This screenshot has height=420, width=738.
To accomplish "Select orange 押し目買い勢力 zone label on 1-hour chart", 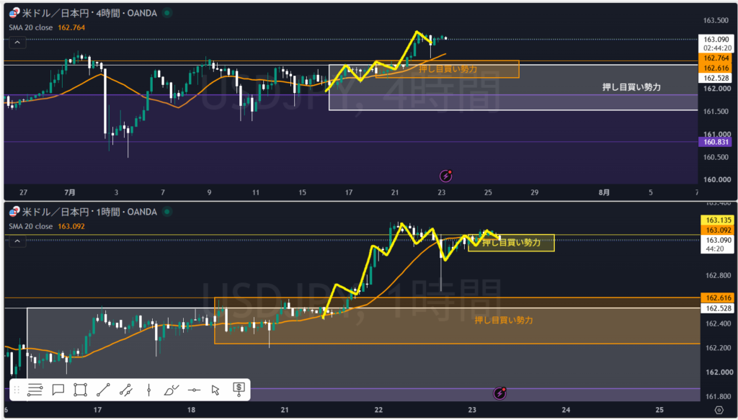I will point(504,321).
